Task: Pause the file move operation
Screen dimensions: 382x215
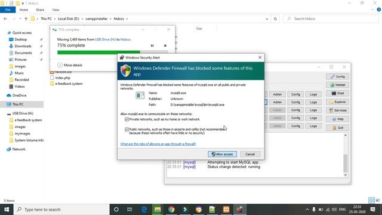Action: click(152, 45)
